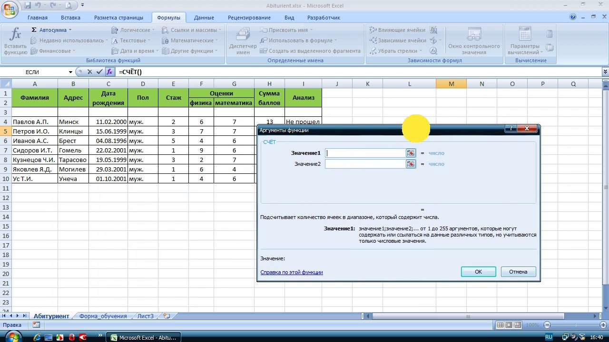
Task: Open the Razrabotchik ribbon tab
Action: coord(324,18)
